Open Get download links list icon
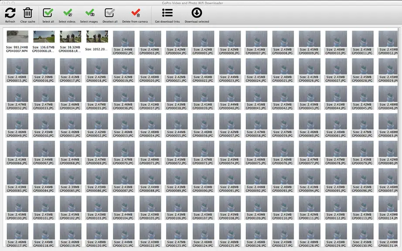Screen dimensions: 402x251 click(x=167, y=13)
